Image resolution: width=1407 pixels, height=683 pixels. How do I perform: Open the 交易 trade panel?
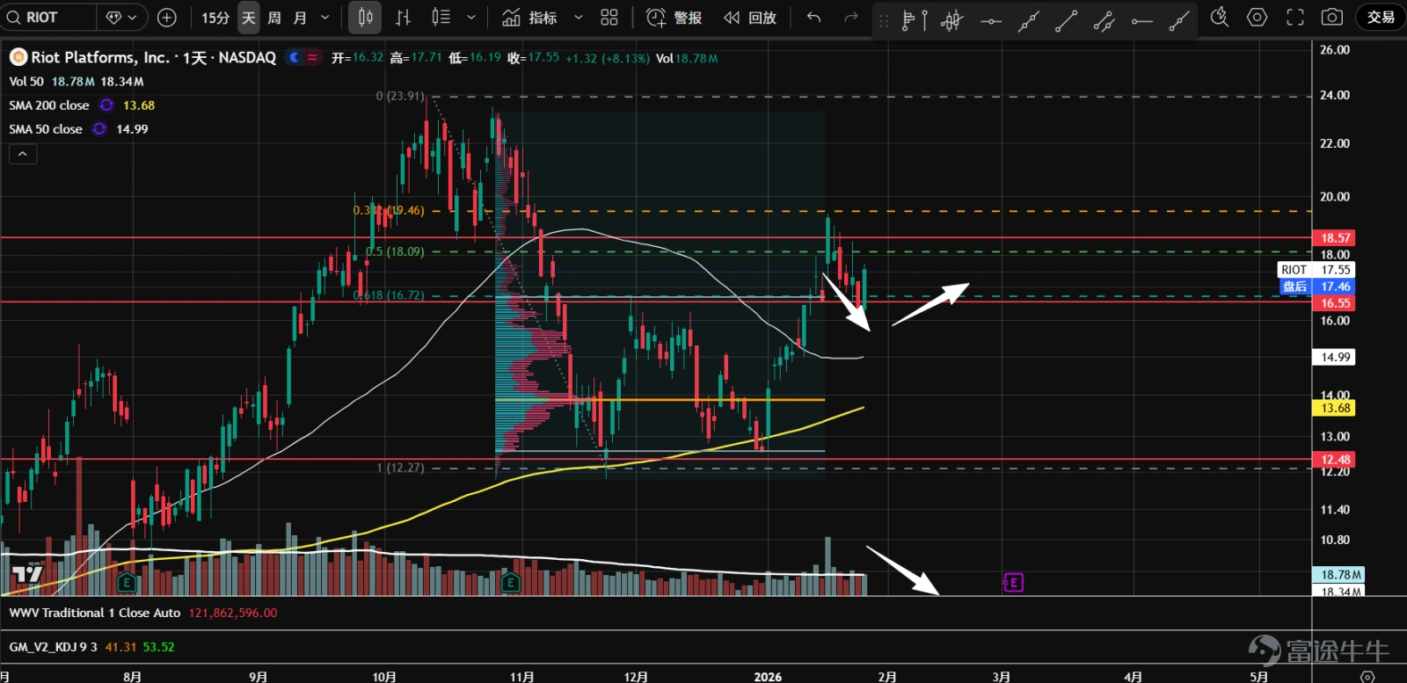coord(1381,17)
